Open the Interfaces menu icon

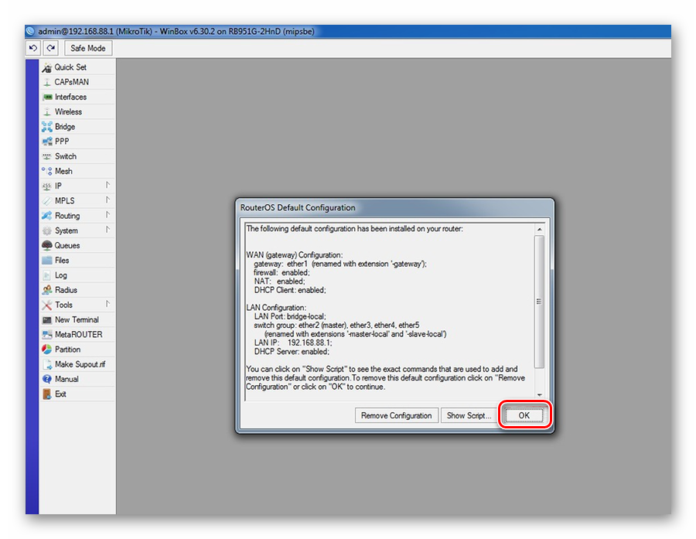[47, 97]
